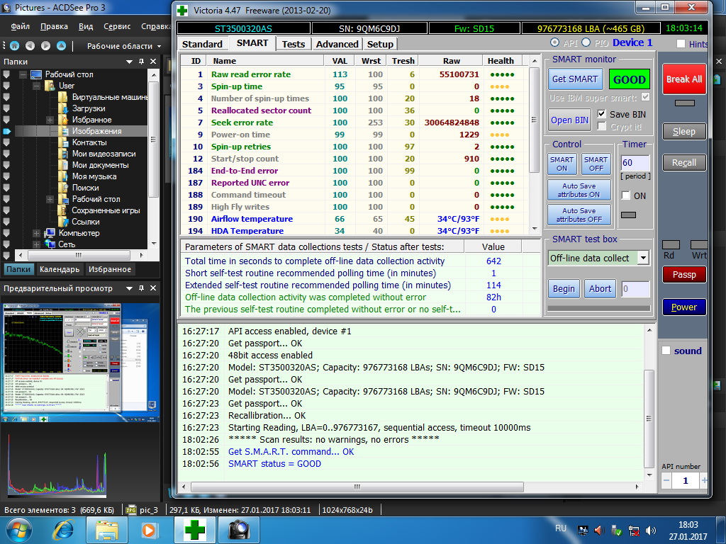Viewport: 726px width, 544px height.
Task: Go back with ACDSee toolbar back arrow
Action: click(30, 46)
